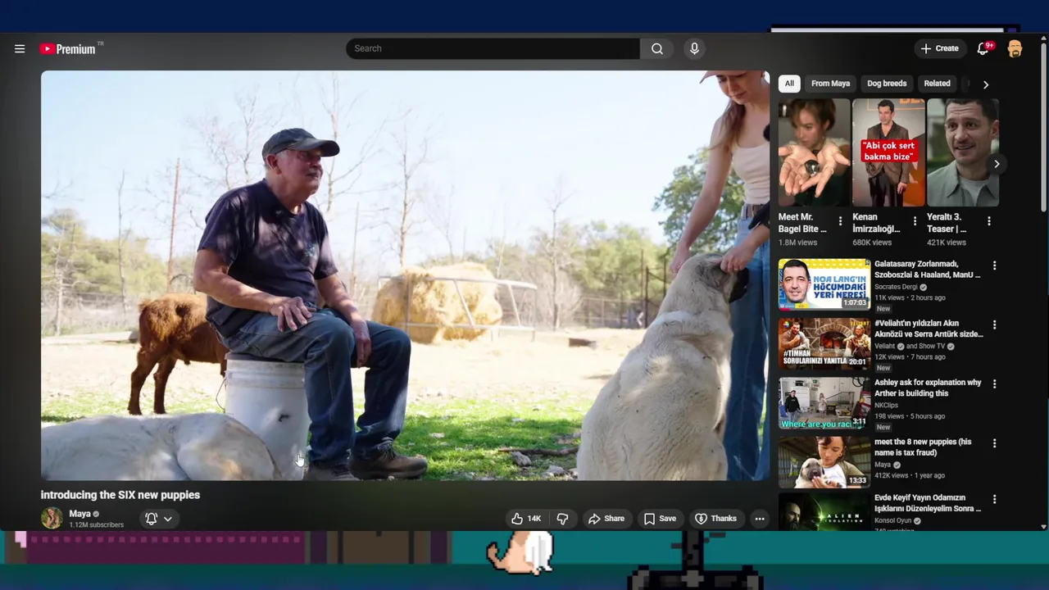Click Ashley ask for explanation title

point(928,388)
